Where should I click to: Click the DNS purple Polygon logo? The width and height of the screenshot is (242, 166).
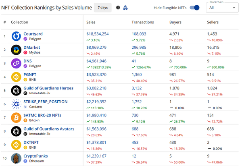(x=16, y=63)
